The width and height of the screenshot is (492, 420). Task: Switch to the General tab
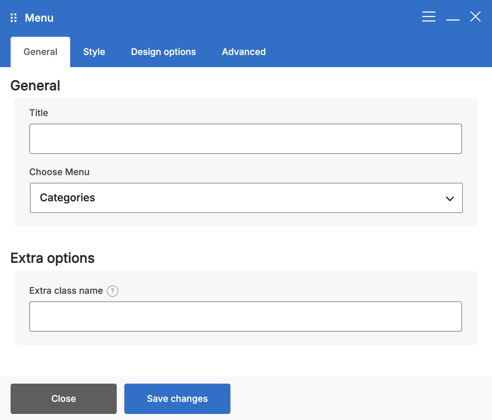pyautogui.click(x=40, y=52)
